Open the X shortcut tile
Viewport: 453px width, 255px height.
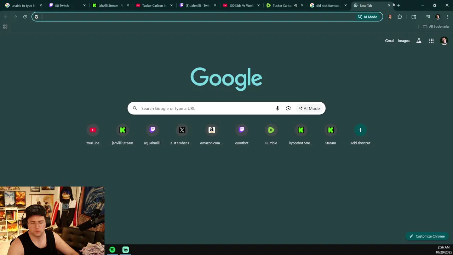182,135
